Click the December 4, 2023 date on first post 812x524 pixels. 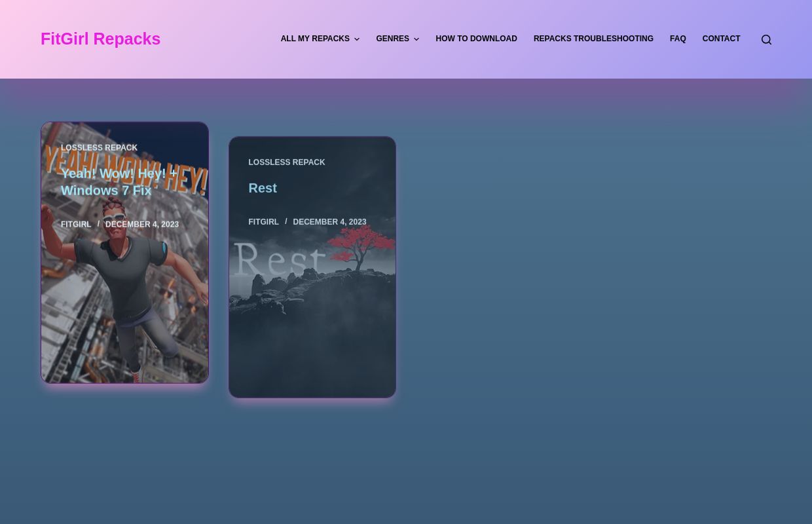pyautogui.click(x=142, y=224)
